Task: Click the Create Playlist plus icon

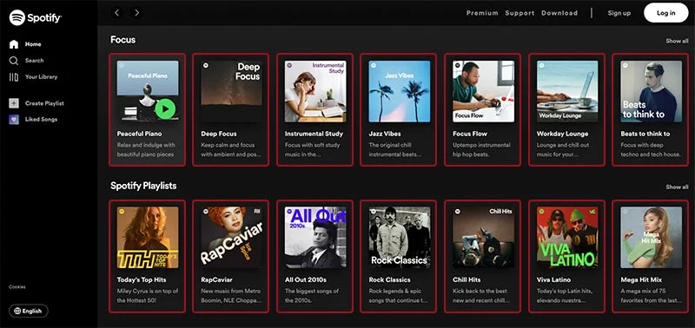Action: pos(14,103)
